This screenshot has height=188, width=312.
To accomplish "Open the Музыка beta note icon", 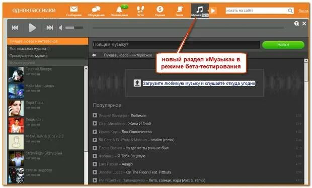I will 200,11.
